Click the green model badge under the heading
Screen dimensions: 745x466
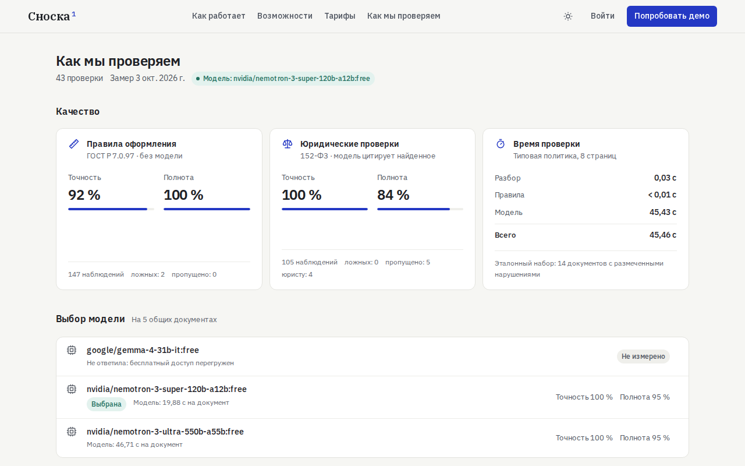[x=283, y=79]
